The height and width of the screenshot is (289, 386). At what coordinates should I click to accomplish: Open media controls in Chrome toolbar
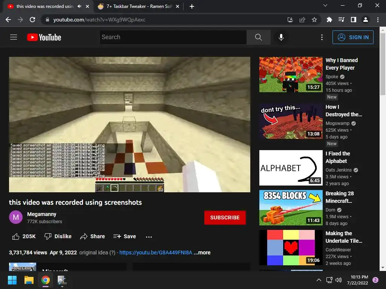[x=341, y=20]
